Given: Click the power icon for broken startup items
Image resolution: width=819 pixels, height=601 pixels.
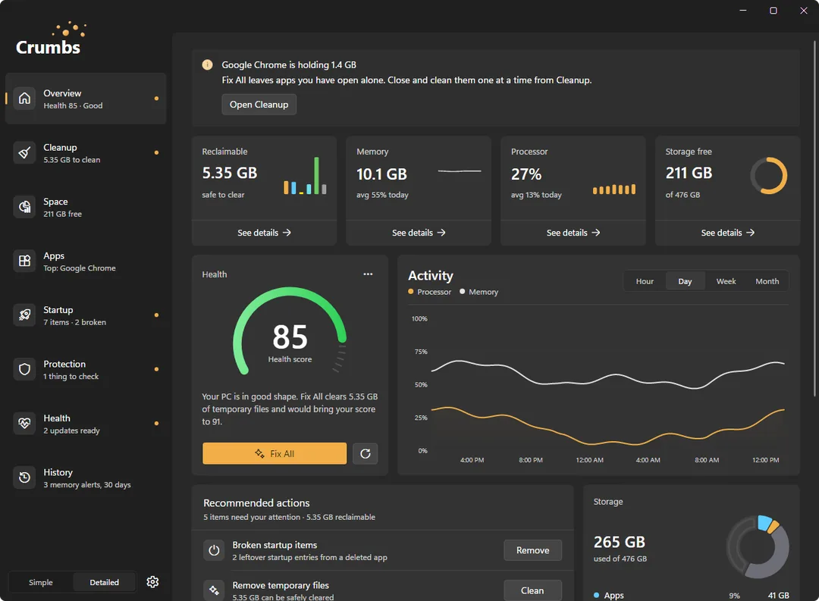Looking at the screenshot, I should (214, 550).
